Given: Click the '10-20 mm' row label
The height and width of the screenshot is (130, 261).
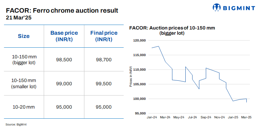Looking at the screenshot, I should click(x=23, y=107).
